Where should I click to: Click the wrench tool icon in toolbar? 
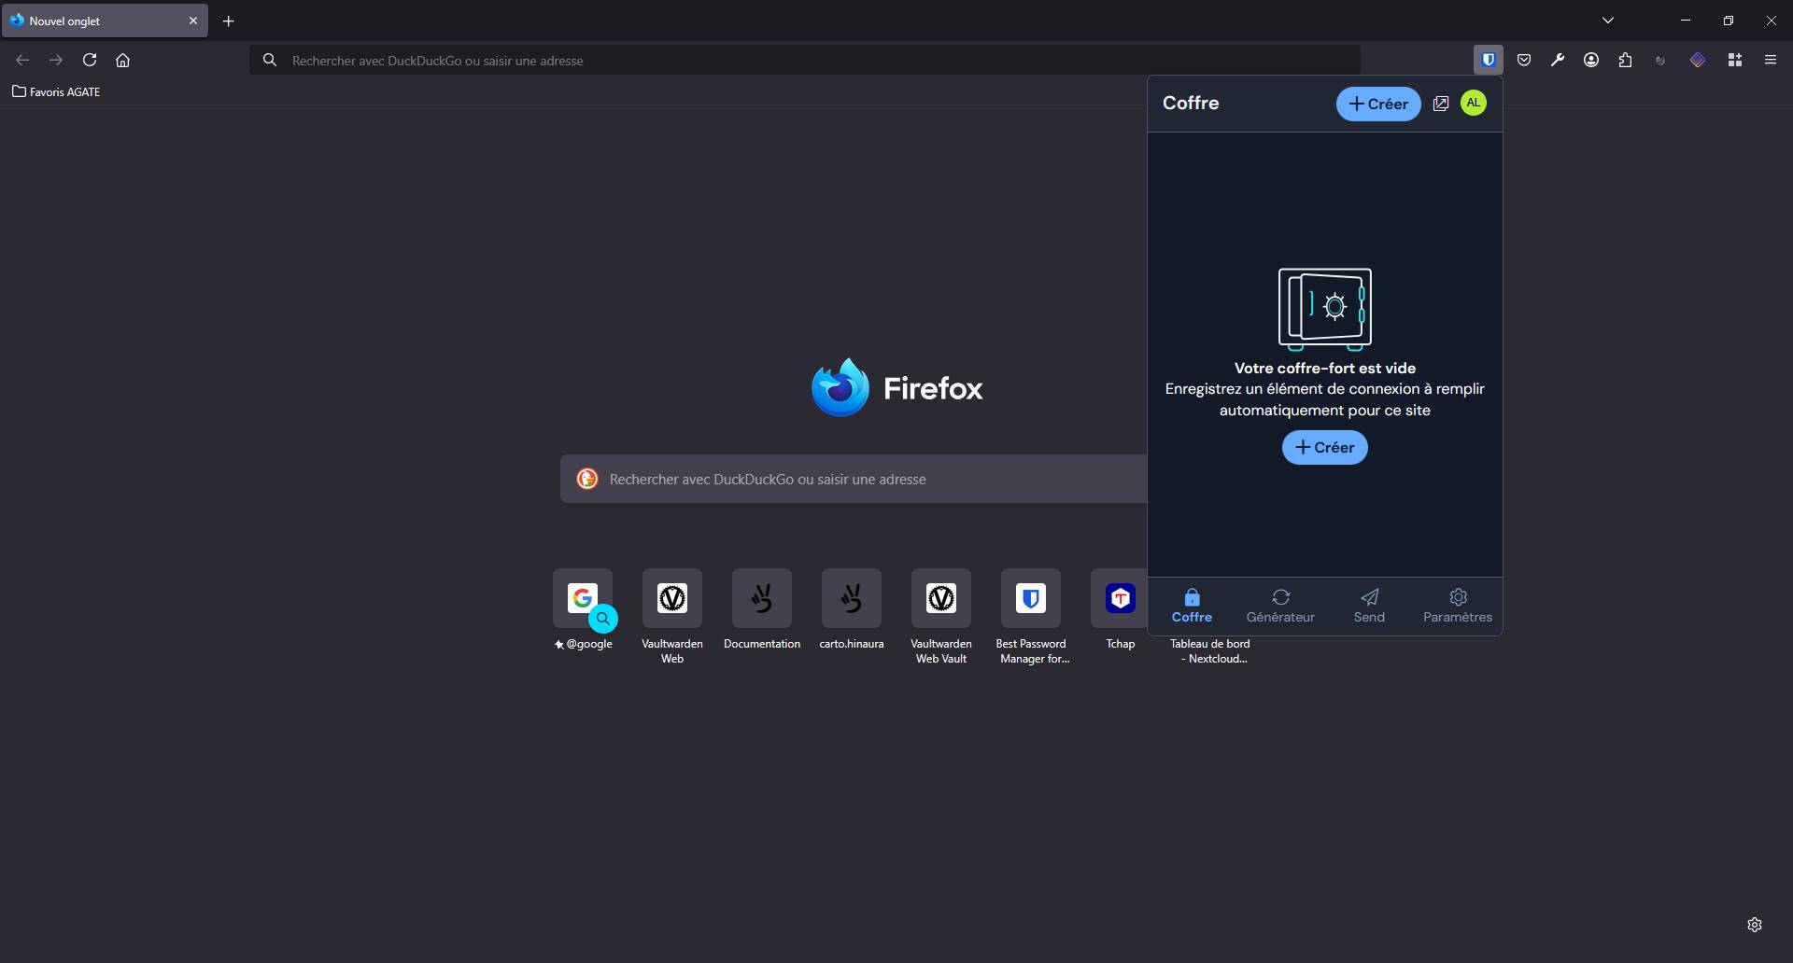point(1559,60)
